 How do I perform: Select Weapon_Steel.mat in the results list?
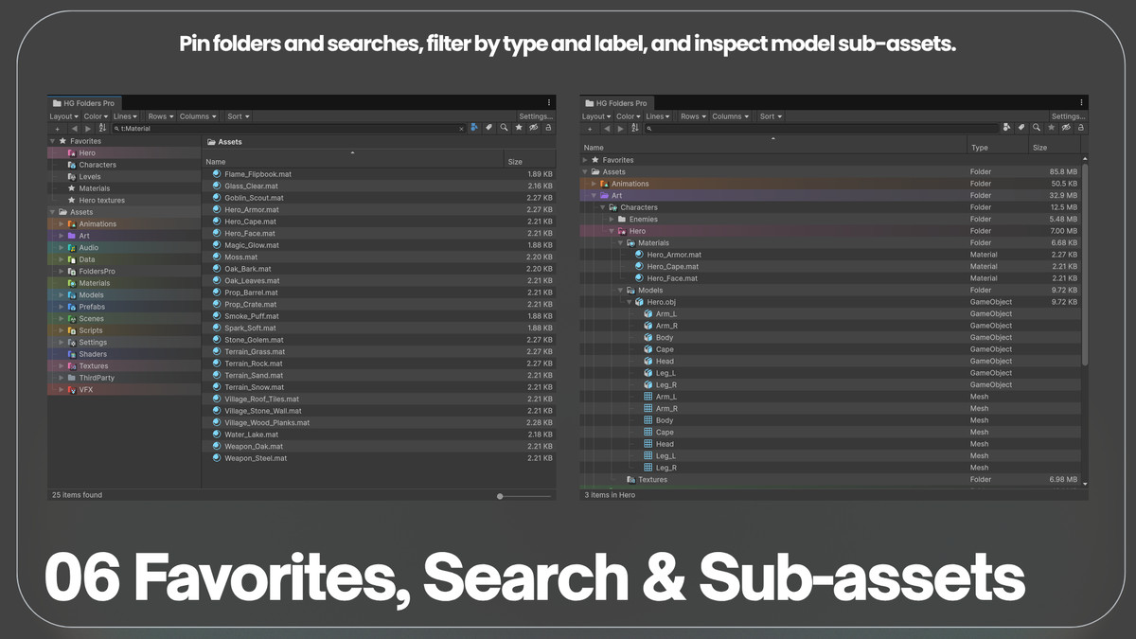(379, 458)
